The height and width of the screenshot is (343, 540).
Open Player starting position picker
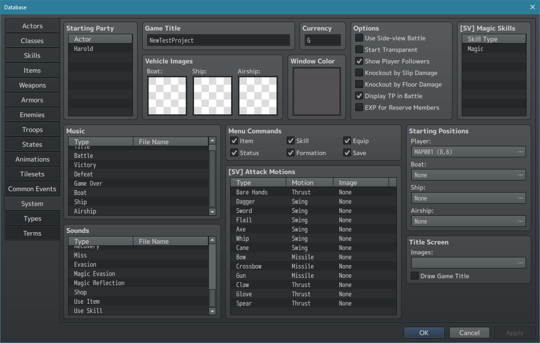(468, 152)
